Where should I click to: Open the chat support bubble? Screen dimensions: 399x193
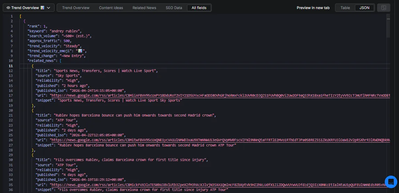click(391, 182)
